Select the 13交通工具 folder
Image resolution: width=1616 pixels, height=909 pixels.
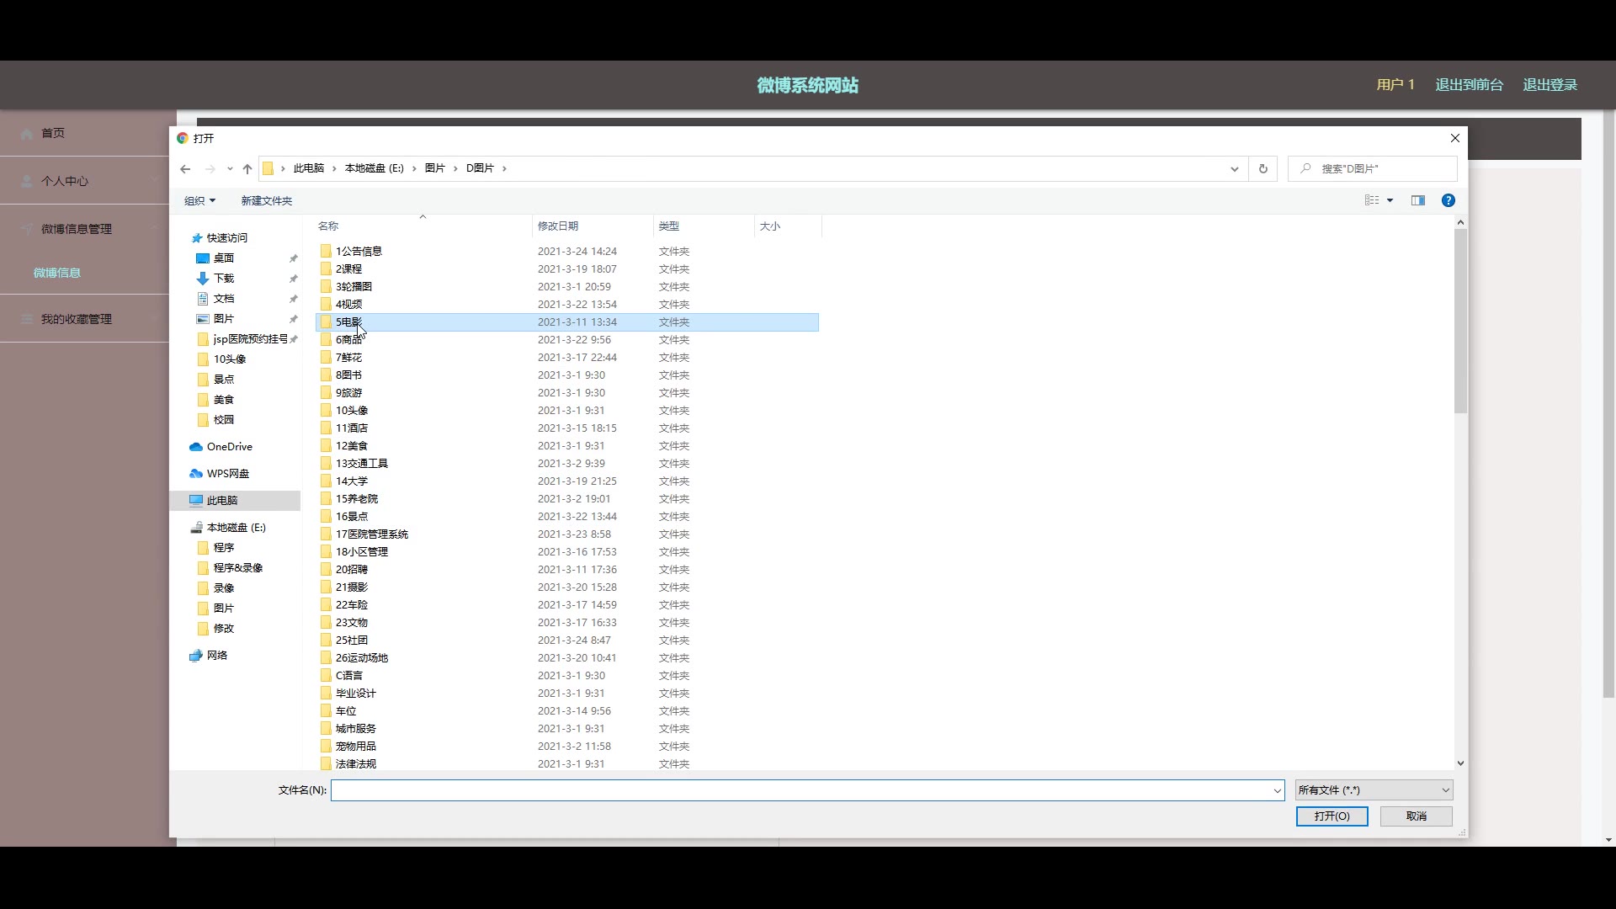(x=361, y=464)
